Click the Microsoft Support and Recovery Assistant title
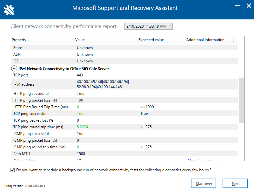Screen dimensions: 254x191 125,8
